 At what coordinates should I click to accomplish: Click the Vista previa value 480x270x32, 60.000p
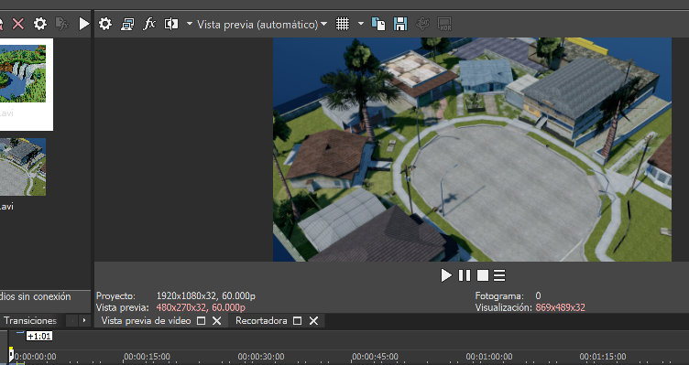(x=201, y=307)
